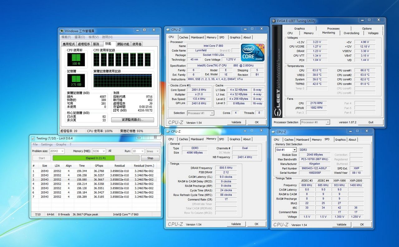Open the File menu in LinX
The height and width of the screenshot is (247, 399).
point(35,144)
